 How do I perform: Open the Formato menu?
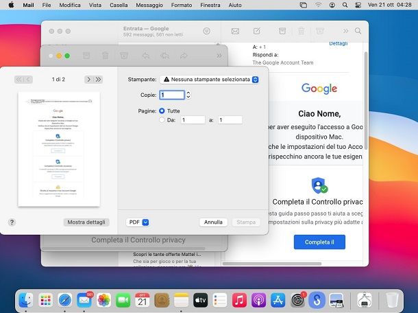(x=182, y=5)
